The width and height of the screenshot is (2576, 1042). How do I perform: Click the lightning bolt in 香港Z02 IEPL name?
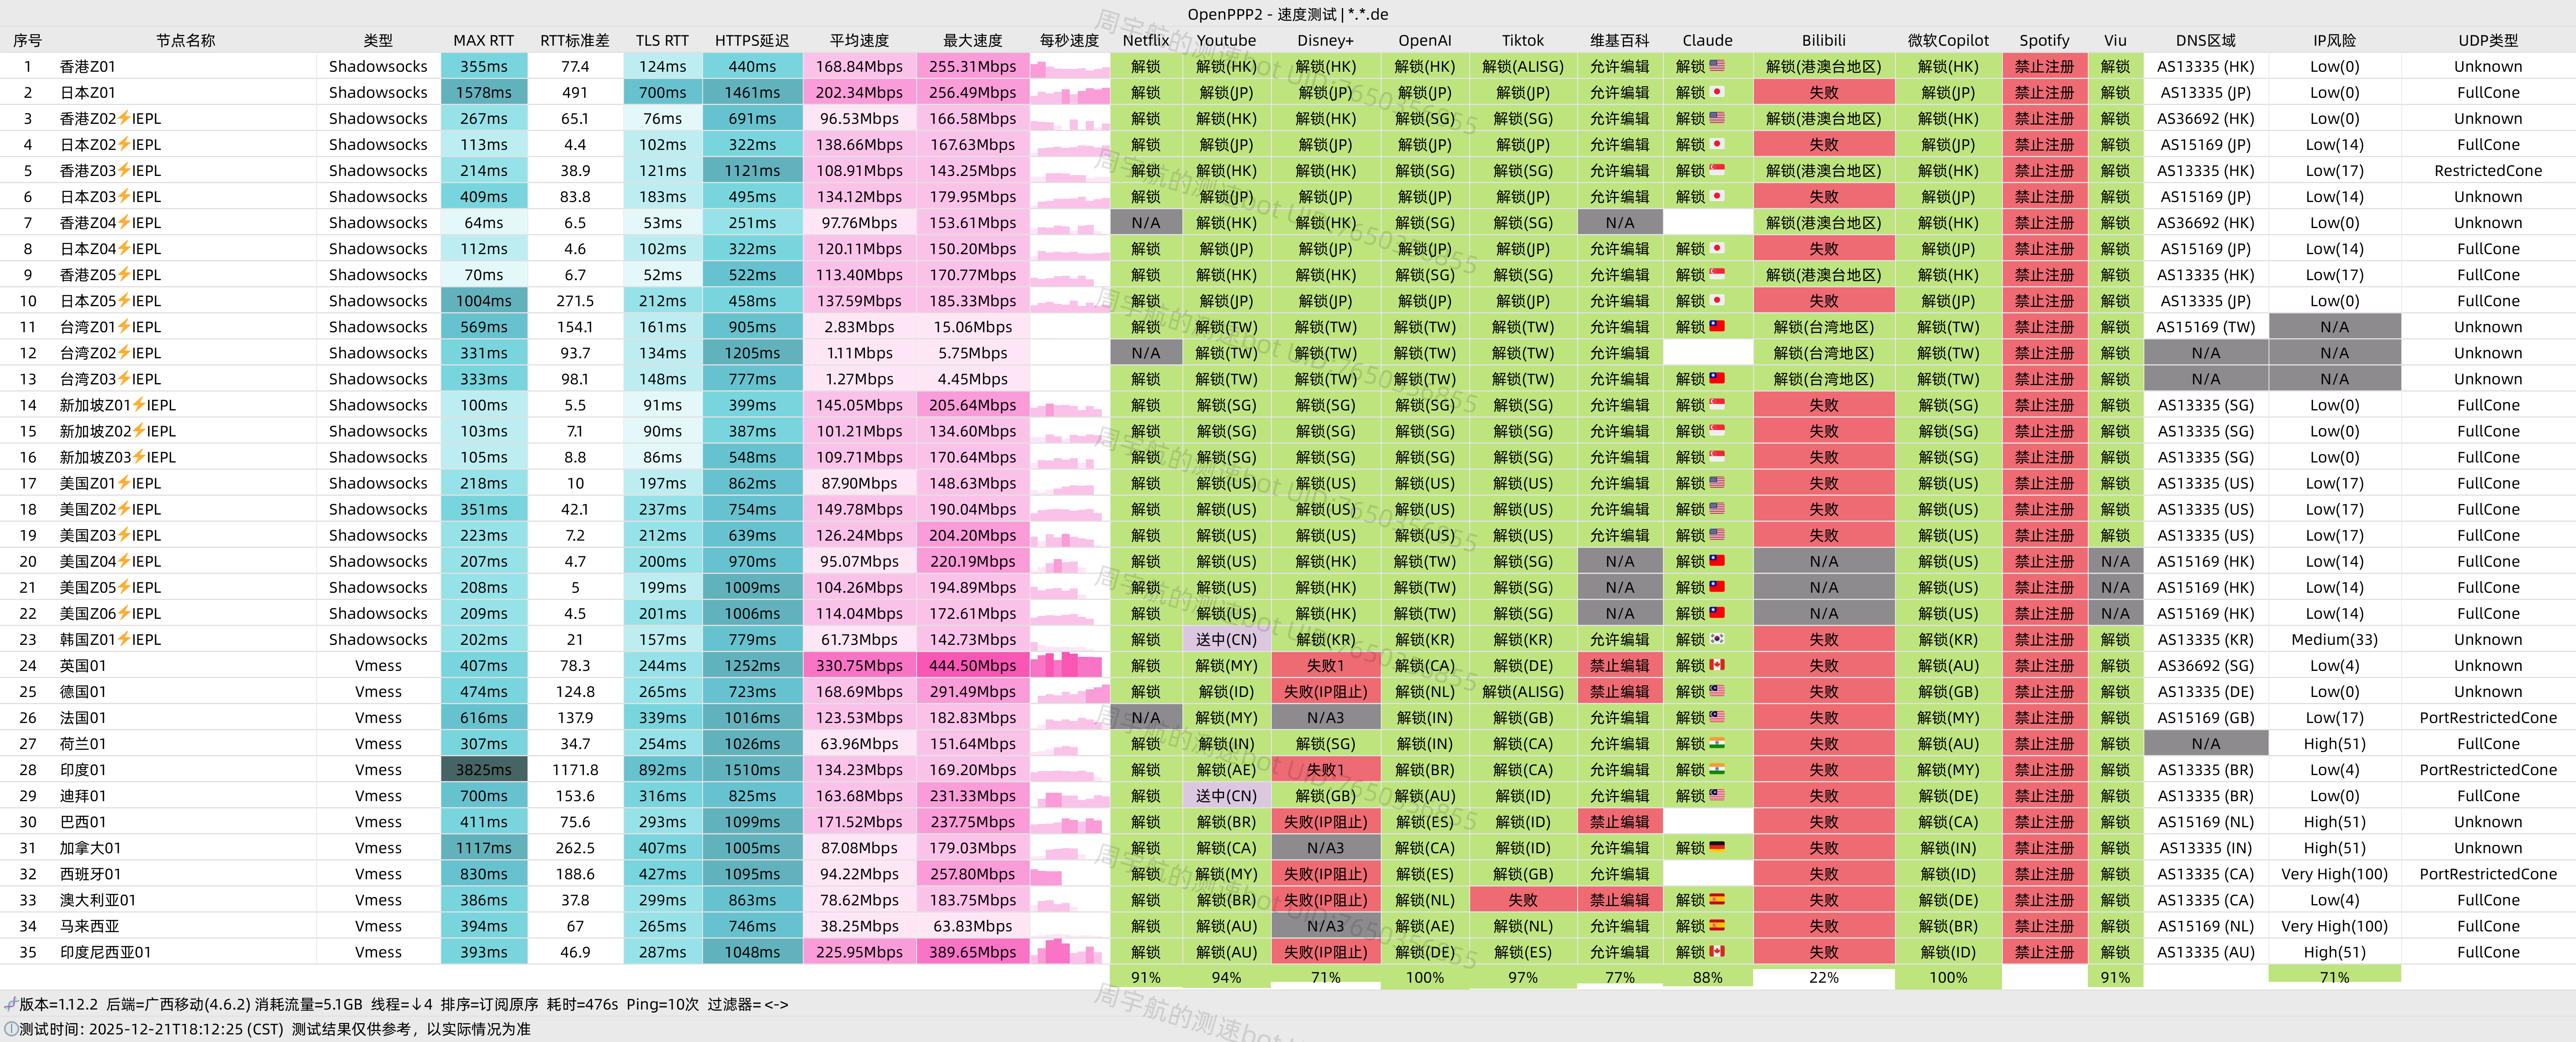124,118
